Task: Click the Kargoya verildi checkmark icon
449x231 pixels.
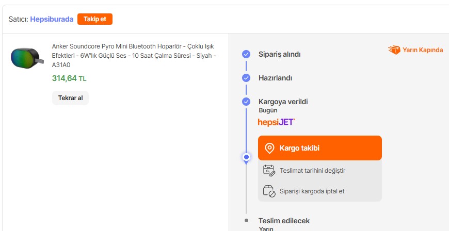Action: 246,102
